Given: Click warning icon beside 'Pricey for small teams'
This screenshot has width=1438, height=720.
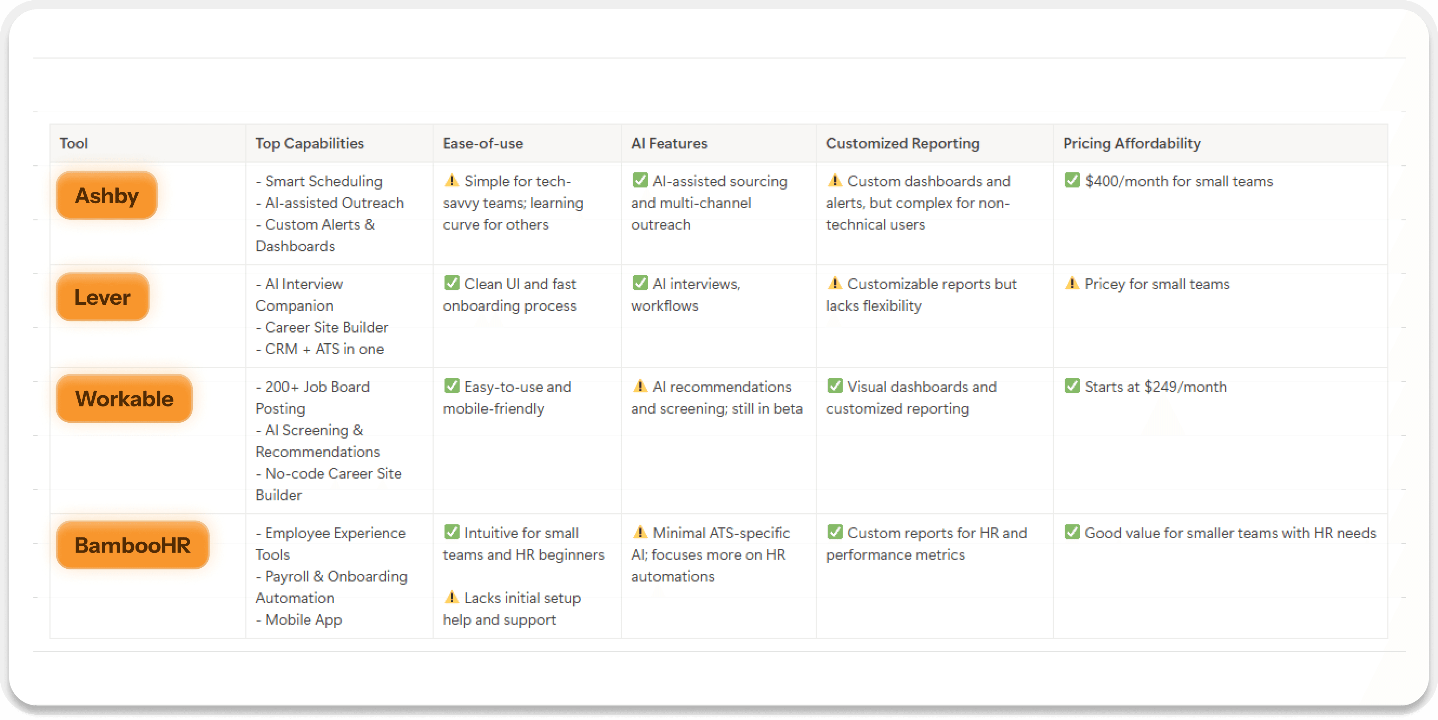Looking at the screenshot, I should tap(1072, 284).
